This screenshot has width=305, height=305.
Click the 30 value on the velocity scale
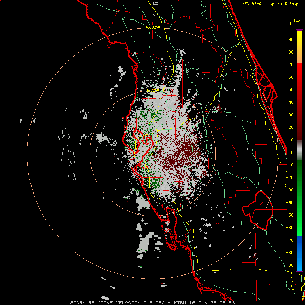291,115
